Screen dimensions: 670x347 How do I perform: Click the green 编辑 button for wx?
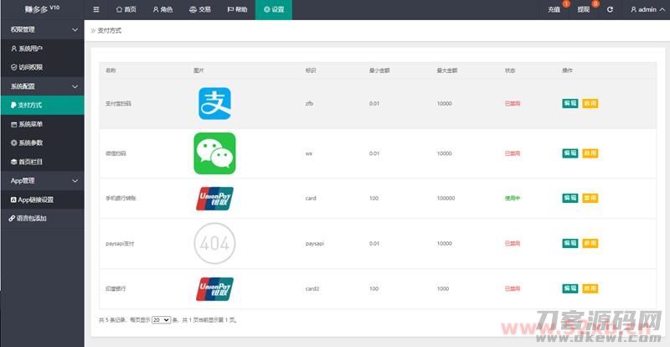point(570,153)
